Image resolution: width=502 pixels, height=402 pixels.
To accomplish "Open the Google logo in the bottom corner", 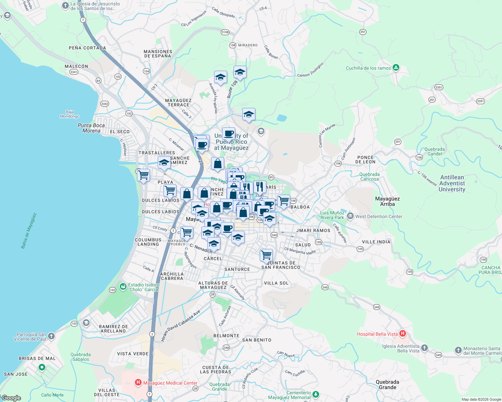I will click(x=12, y=397).
